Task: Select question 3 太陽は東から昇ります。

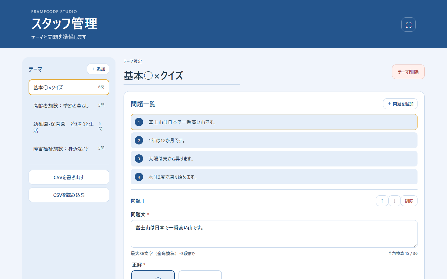Action: (274, 159)
